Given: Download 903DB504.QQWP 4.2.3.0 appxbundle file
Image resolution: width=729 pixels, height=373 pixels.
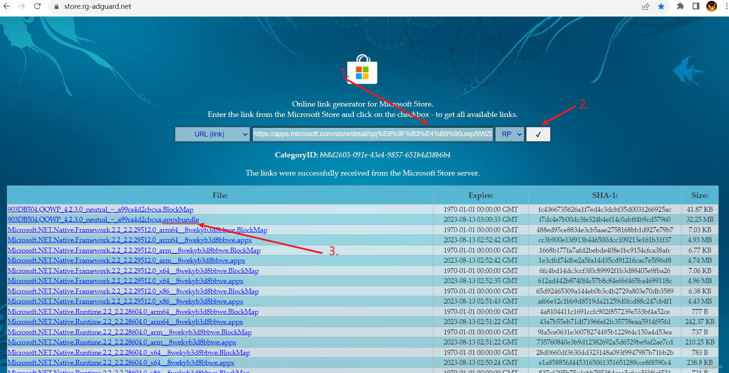Looking at the screenshot, I should tap(103, 219).
